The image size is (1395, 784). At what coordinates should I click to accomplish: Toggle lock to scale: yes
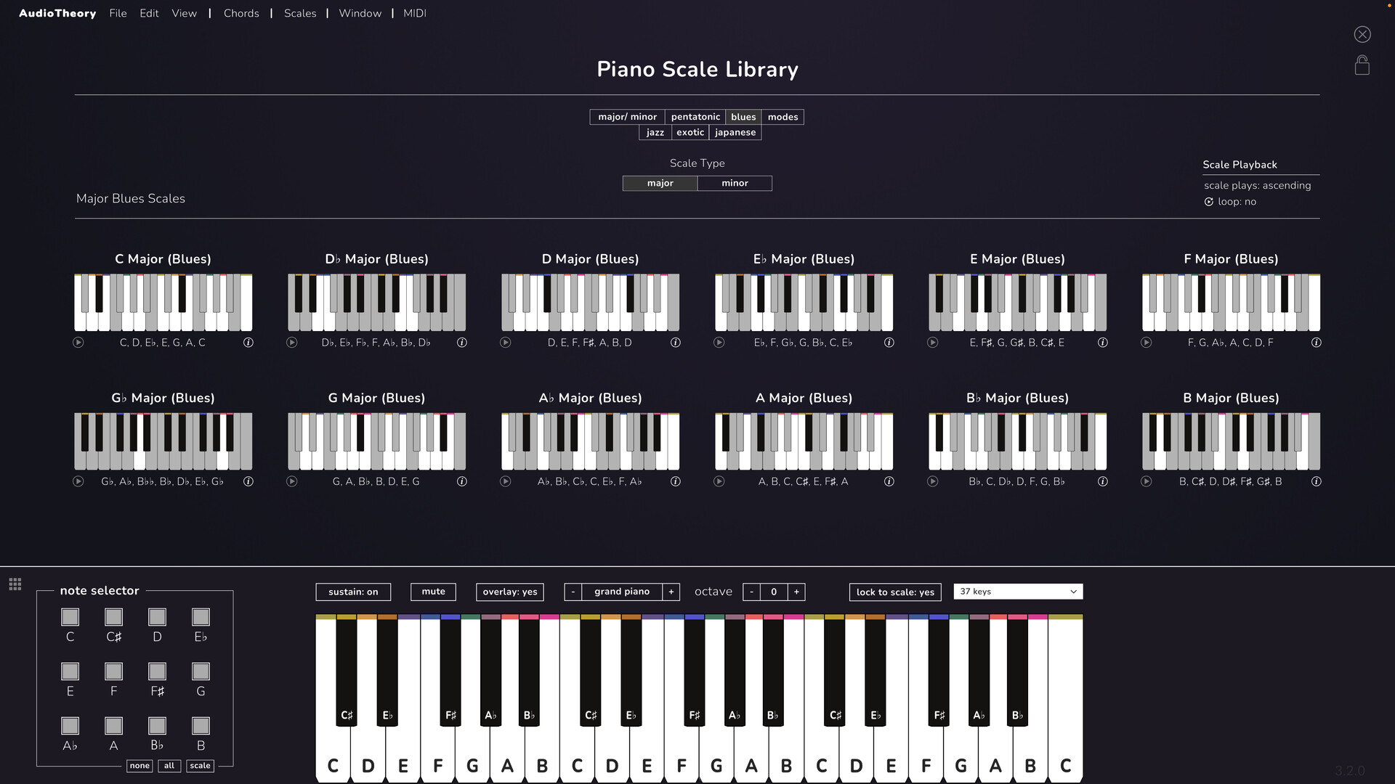(x=895, y=592)
